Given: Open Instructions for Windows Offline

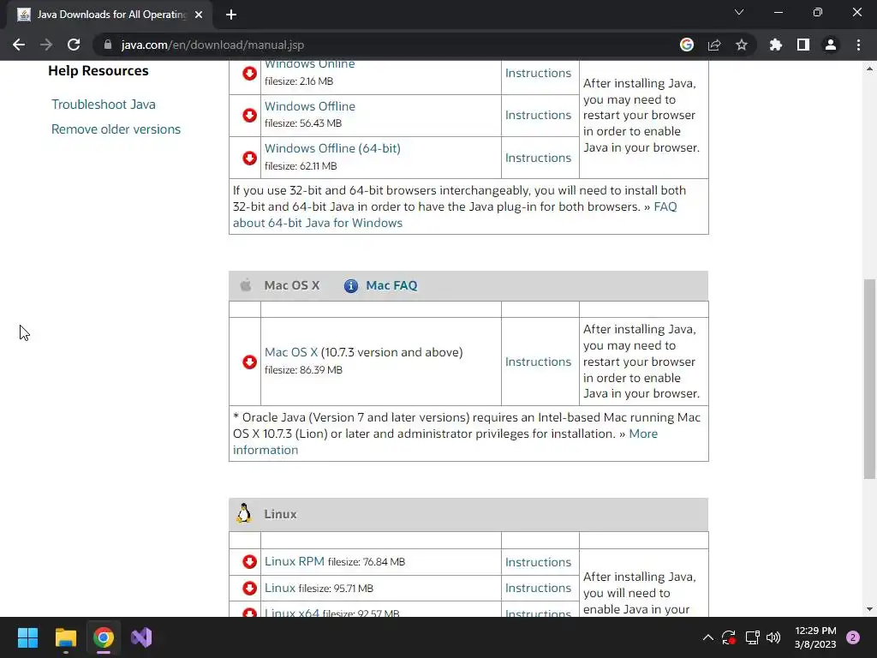Looking at the screenshot, I should point(538,115).
